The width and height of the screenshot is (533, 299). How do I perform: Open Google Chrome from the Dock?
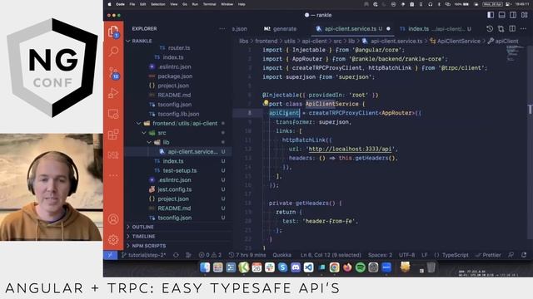(x=334, y=267)
